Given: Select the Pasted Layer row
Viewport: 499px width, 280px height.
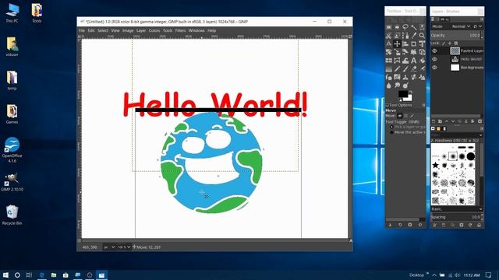Looking at the screenshot, I should tap(458, 51).
